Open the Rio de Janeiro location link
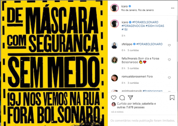This screenshot has height=126, width=178. point(137,10)
